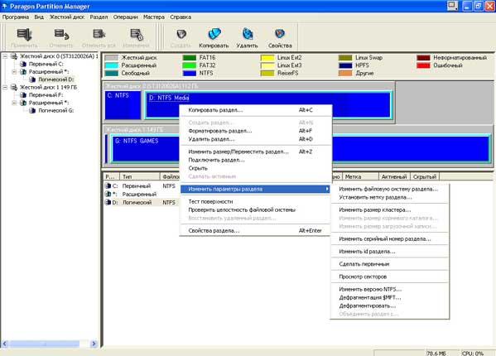Choose Форматировать раздел from context menu
496x356 pixels.
coord(255,131)
